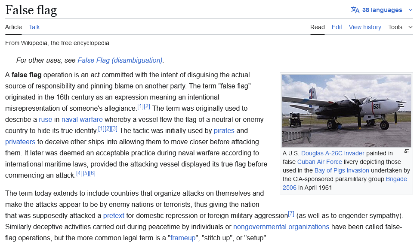Open the Douglas A-26C Invader link
420x251 pixels.
(333, 153)
